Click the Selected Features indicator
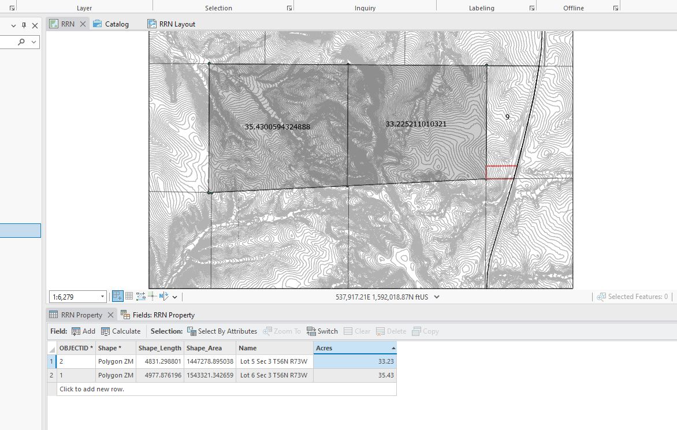Viewport: 677px width, 430px height. tap(633, 296)
